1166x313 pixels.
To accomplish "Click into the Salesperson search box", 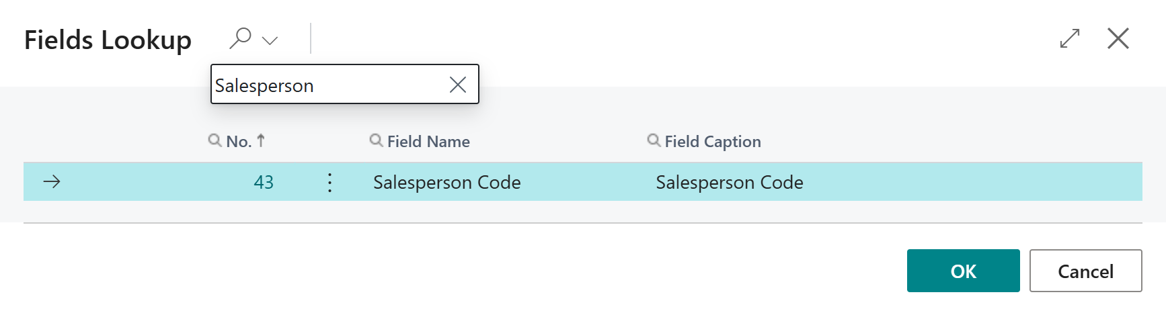I will coord(326,85).
